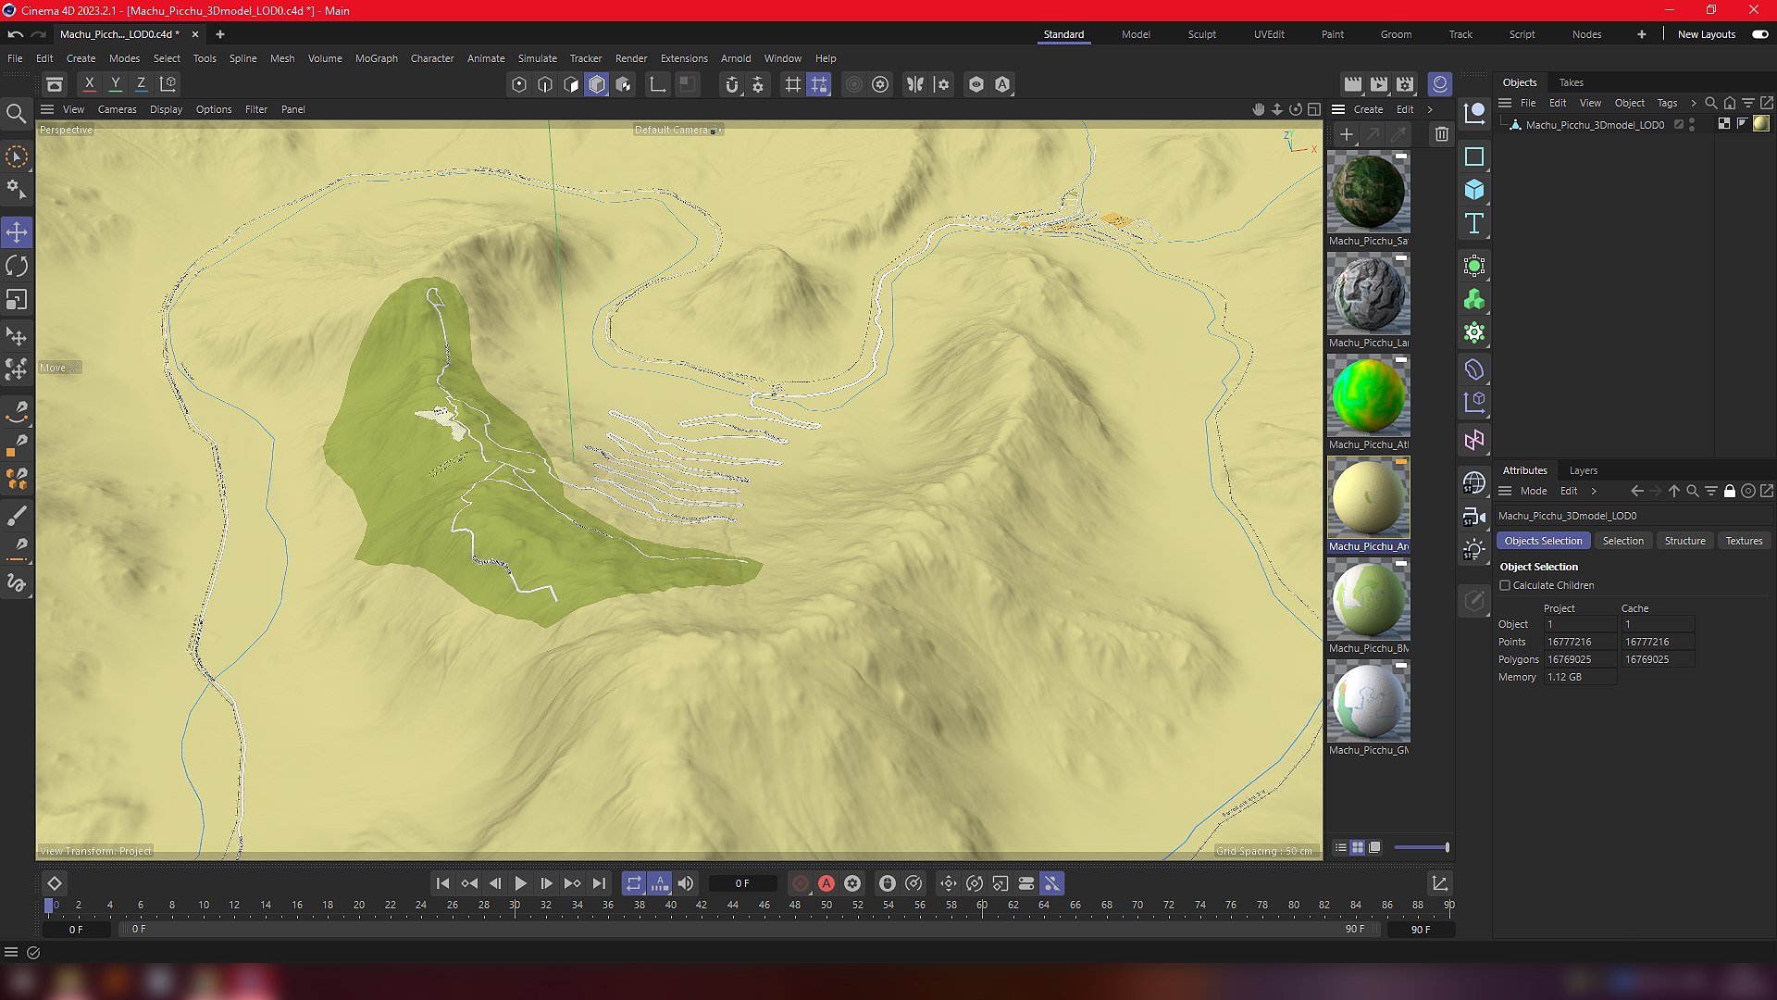This screenshot has height=1000, width=1777.
Task: Toggle Y axis lock
Action: point(115,83)
